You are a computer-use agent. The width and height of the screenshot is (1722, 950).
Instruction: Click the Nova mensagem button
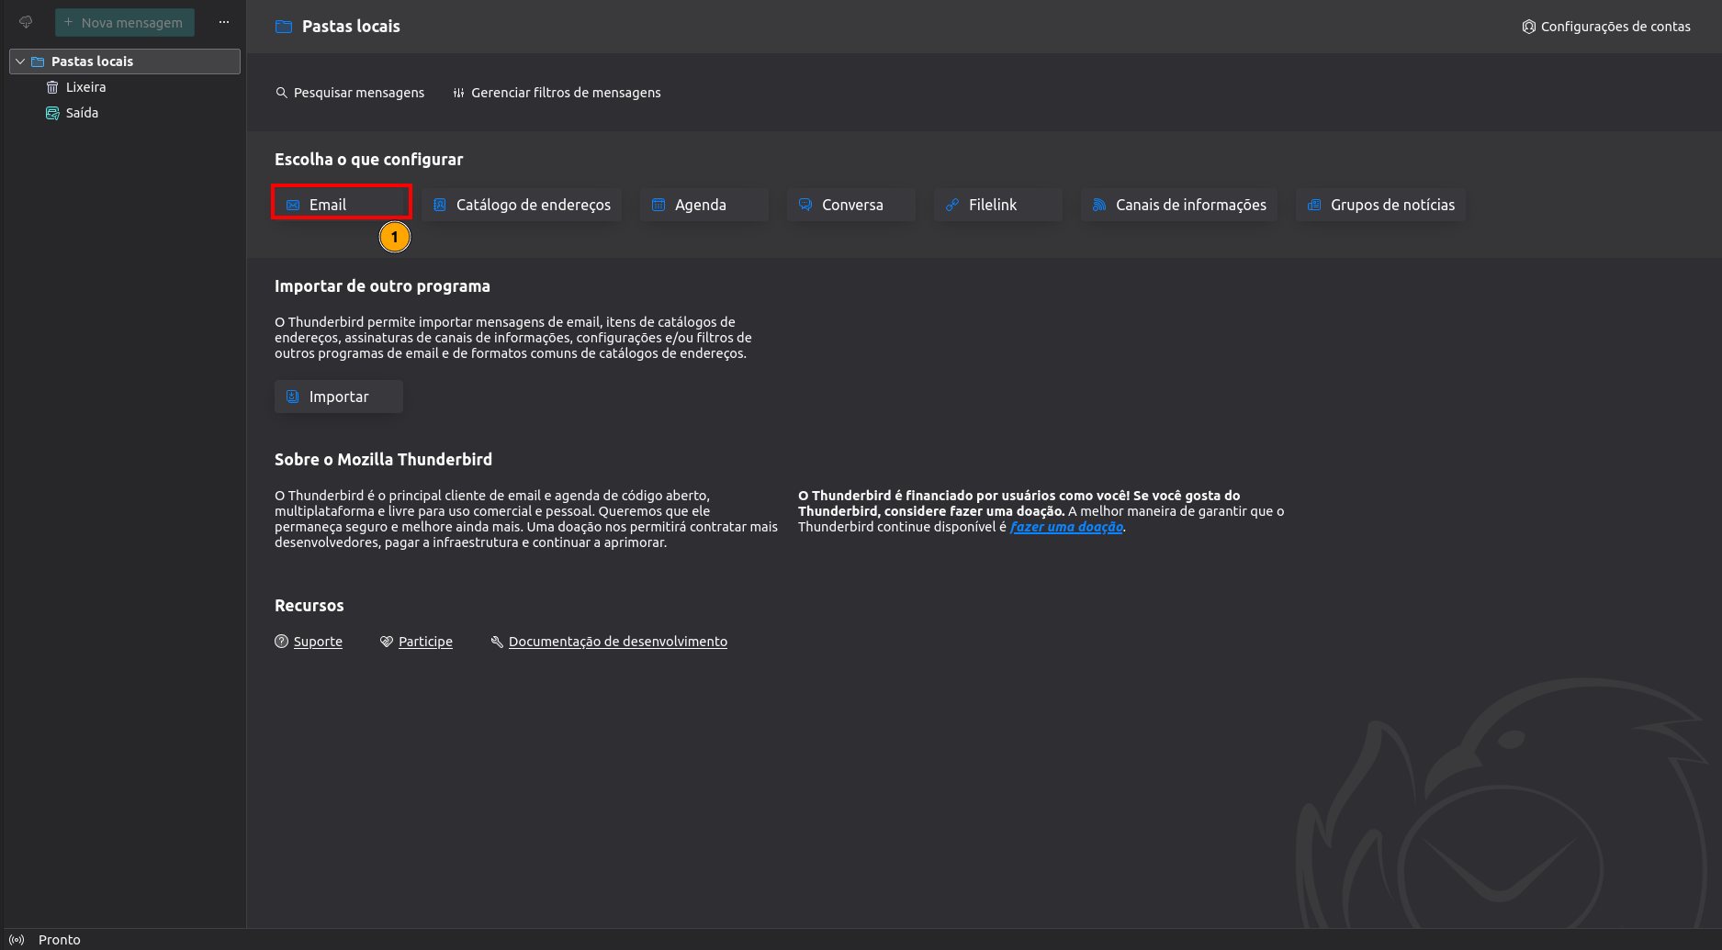coord(125,22)
